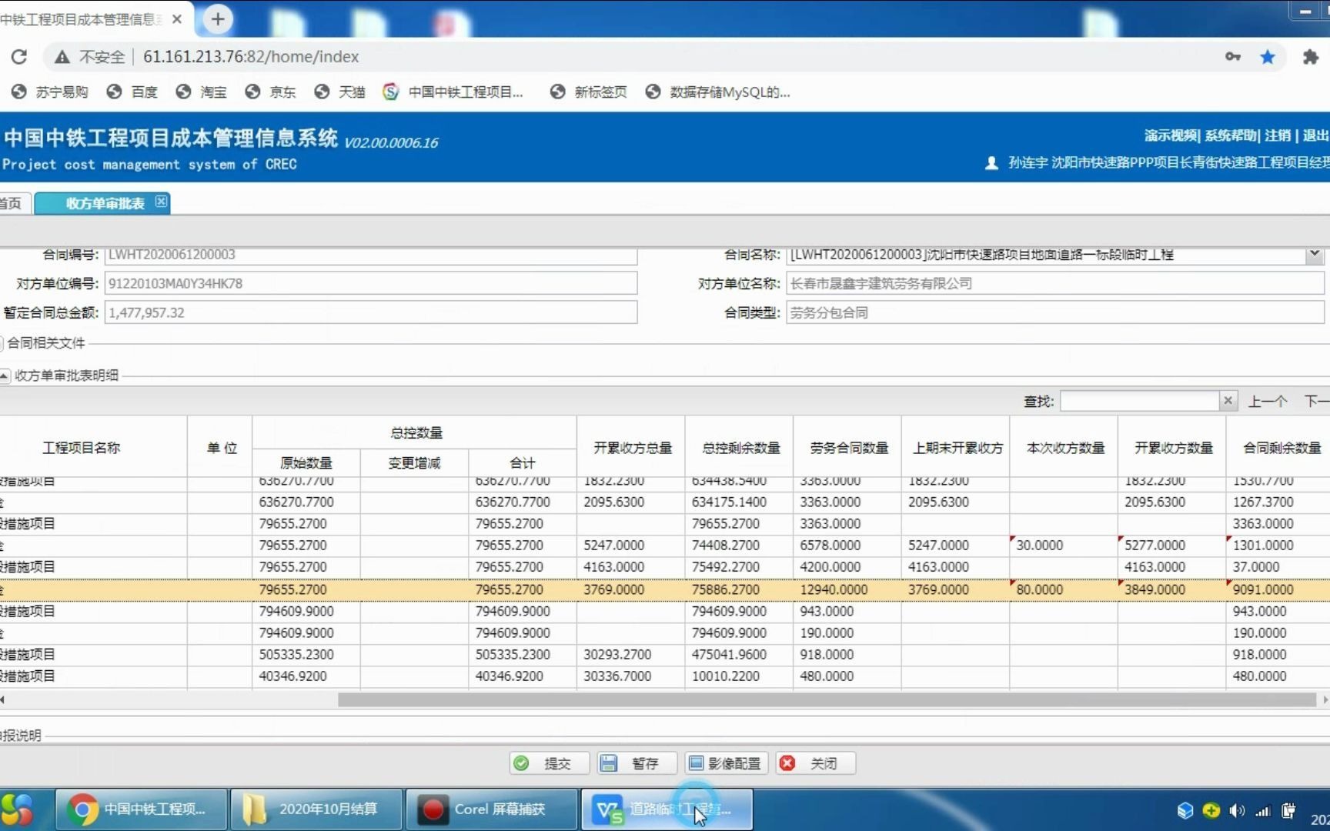Click the 暂定合同总金额 field
This screenshot has width=1330, height=831.
point(371,312)
